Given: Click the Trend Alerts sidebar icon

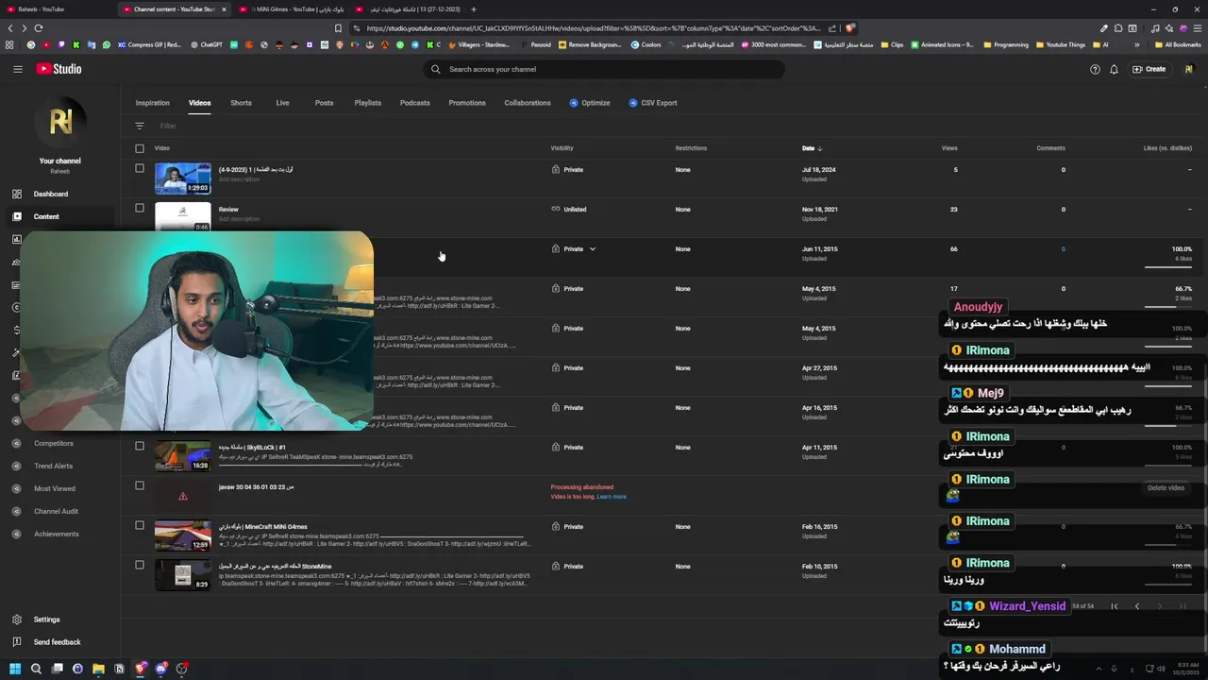Looking at the screenshot, I should [16, 466].
